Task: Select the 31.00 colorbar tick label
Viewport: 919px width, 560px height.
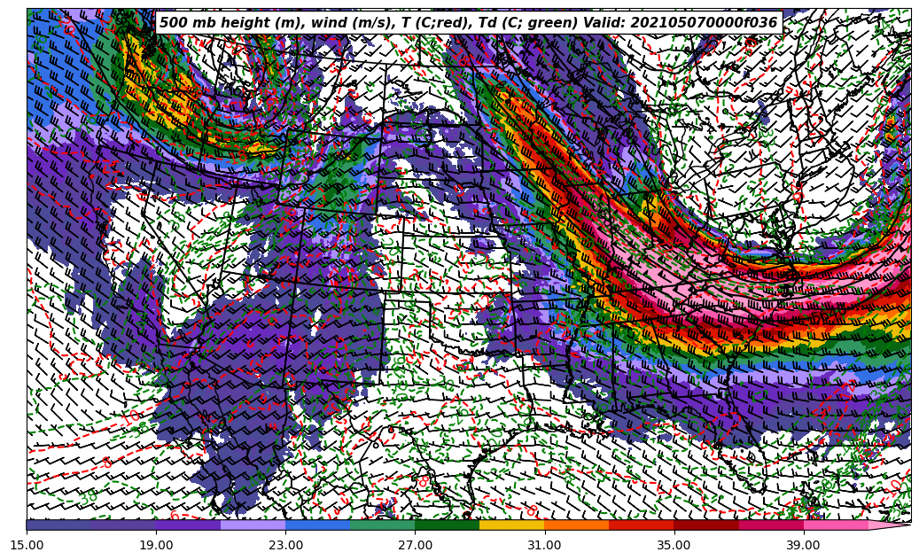Action: click(x=545, y=546)
